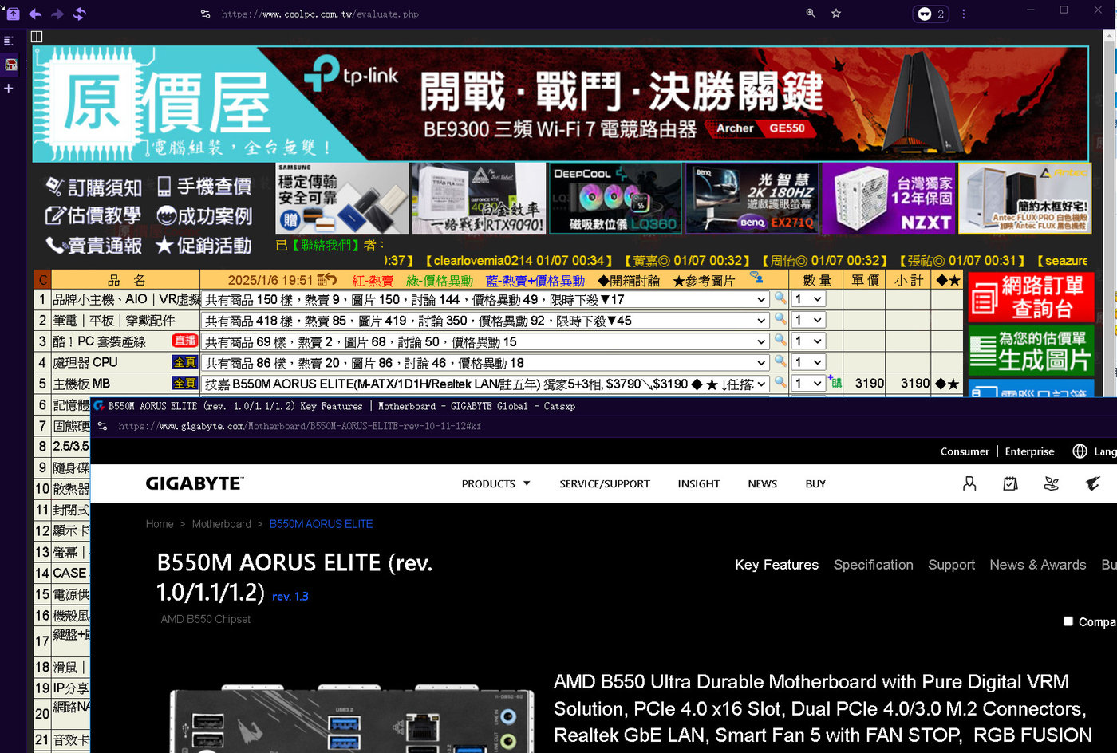This screenshot has width=1117, height=753.
Task: Open the 處理器 CPU product dropdown
Action: click(485, 363)
